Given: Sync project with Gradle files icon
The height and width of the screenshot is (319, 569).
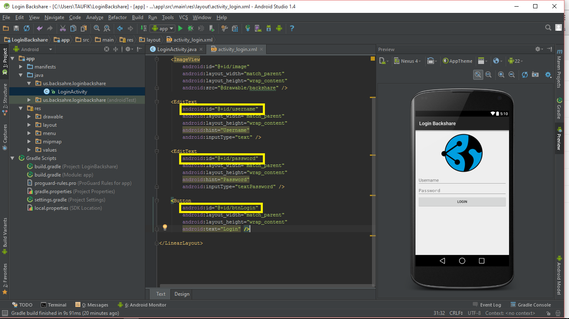Looking at the screenshot, I should [248, 28].
